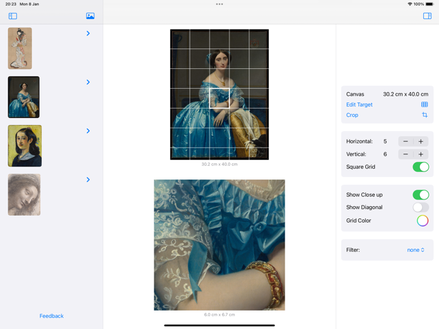Disable the Square Grid switch

point(421,167)
